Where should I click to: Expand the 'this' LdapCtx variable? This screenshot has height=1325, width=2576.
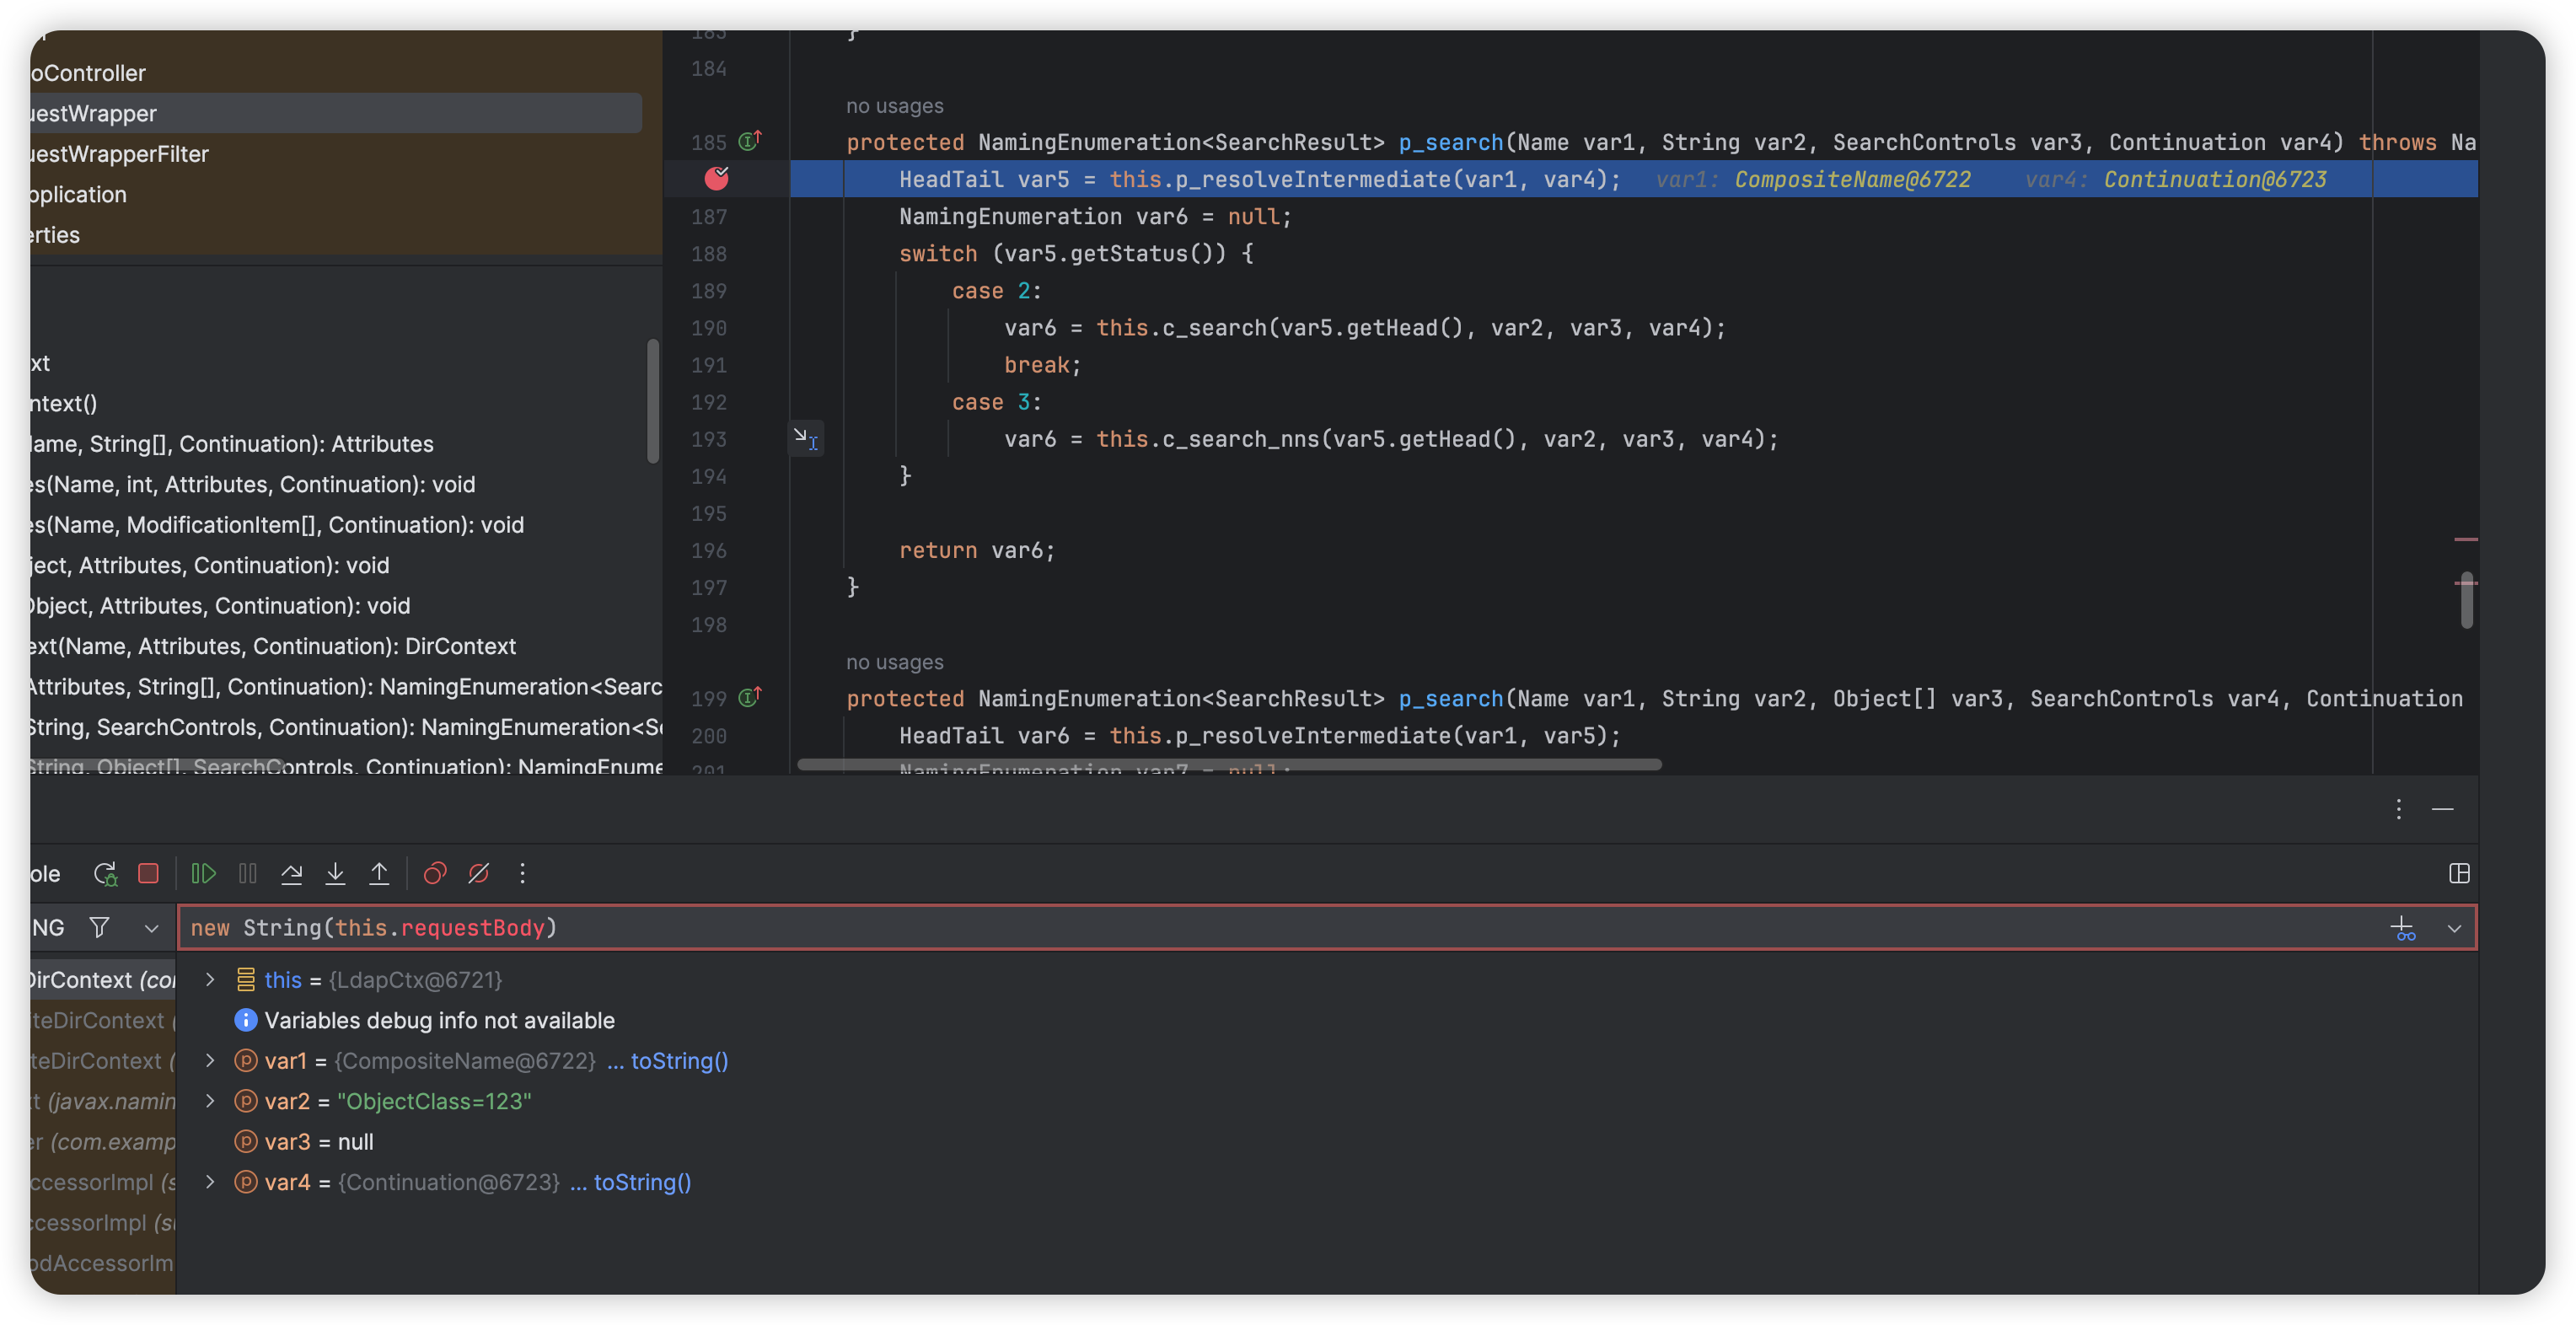(x=210, y=980)
